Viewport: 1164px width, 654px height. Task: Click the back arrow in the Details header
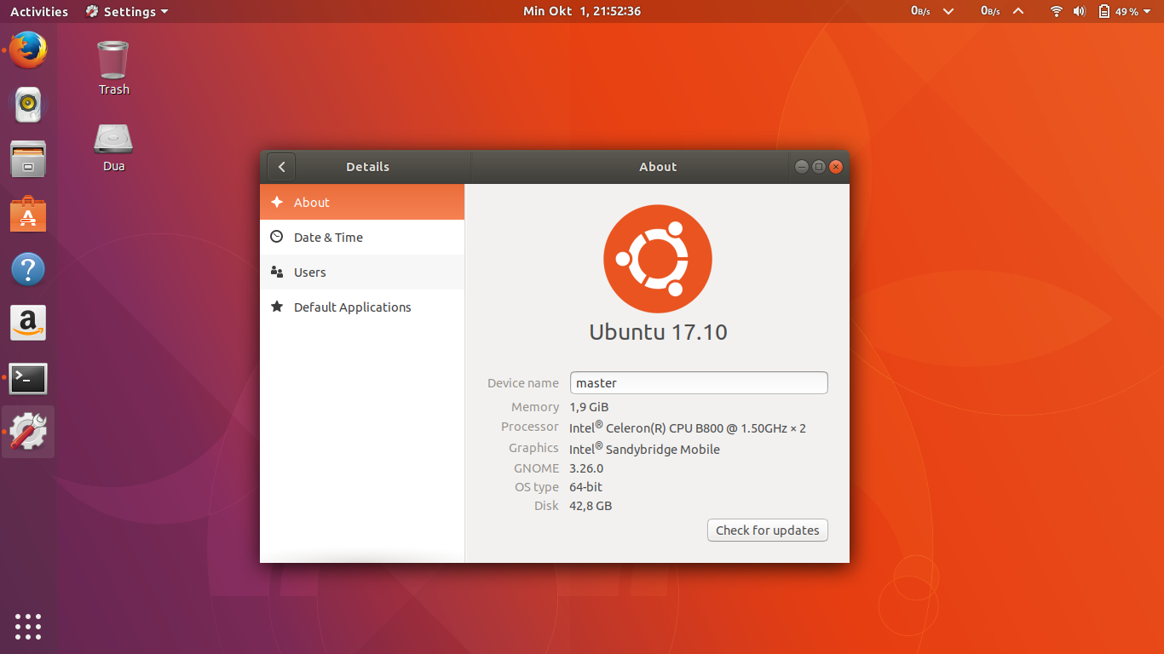[280, 166]
